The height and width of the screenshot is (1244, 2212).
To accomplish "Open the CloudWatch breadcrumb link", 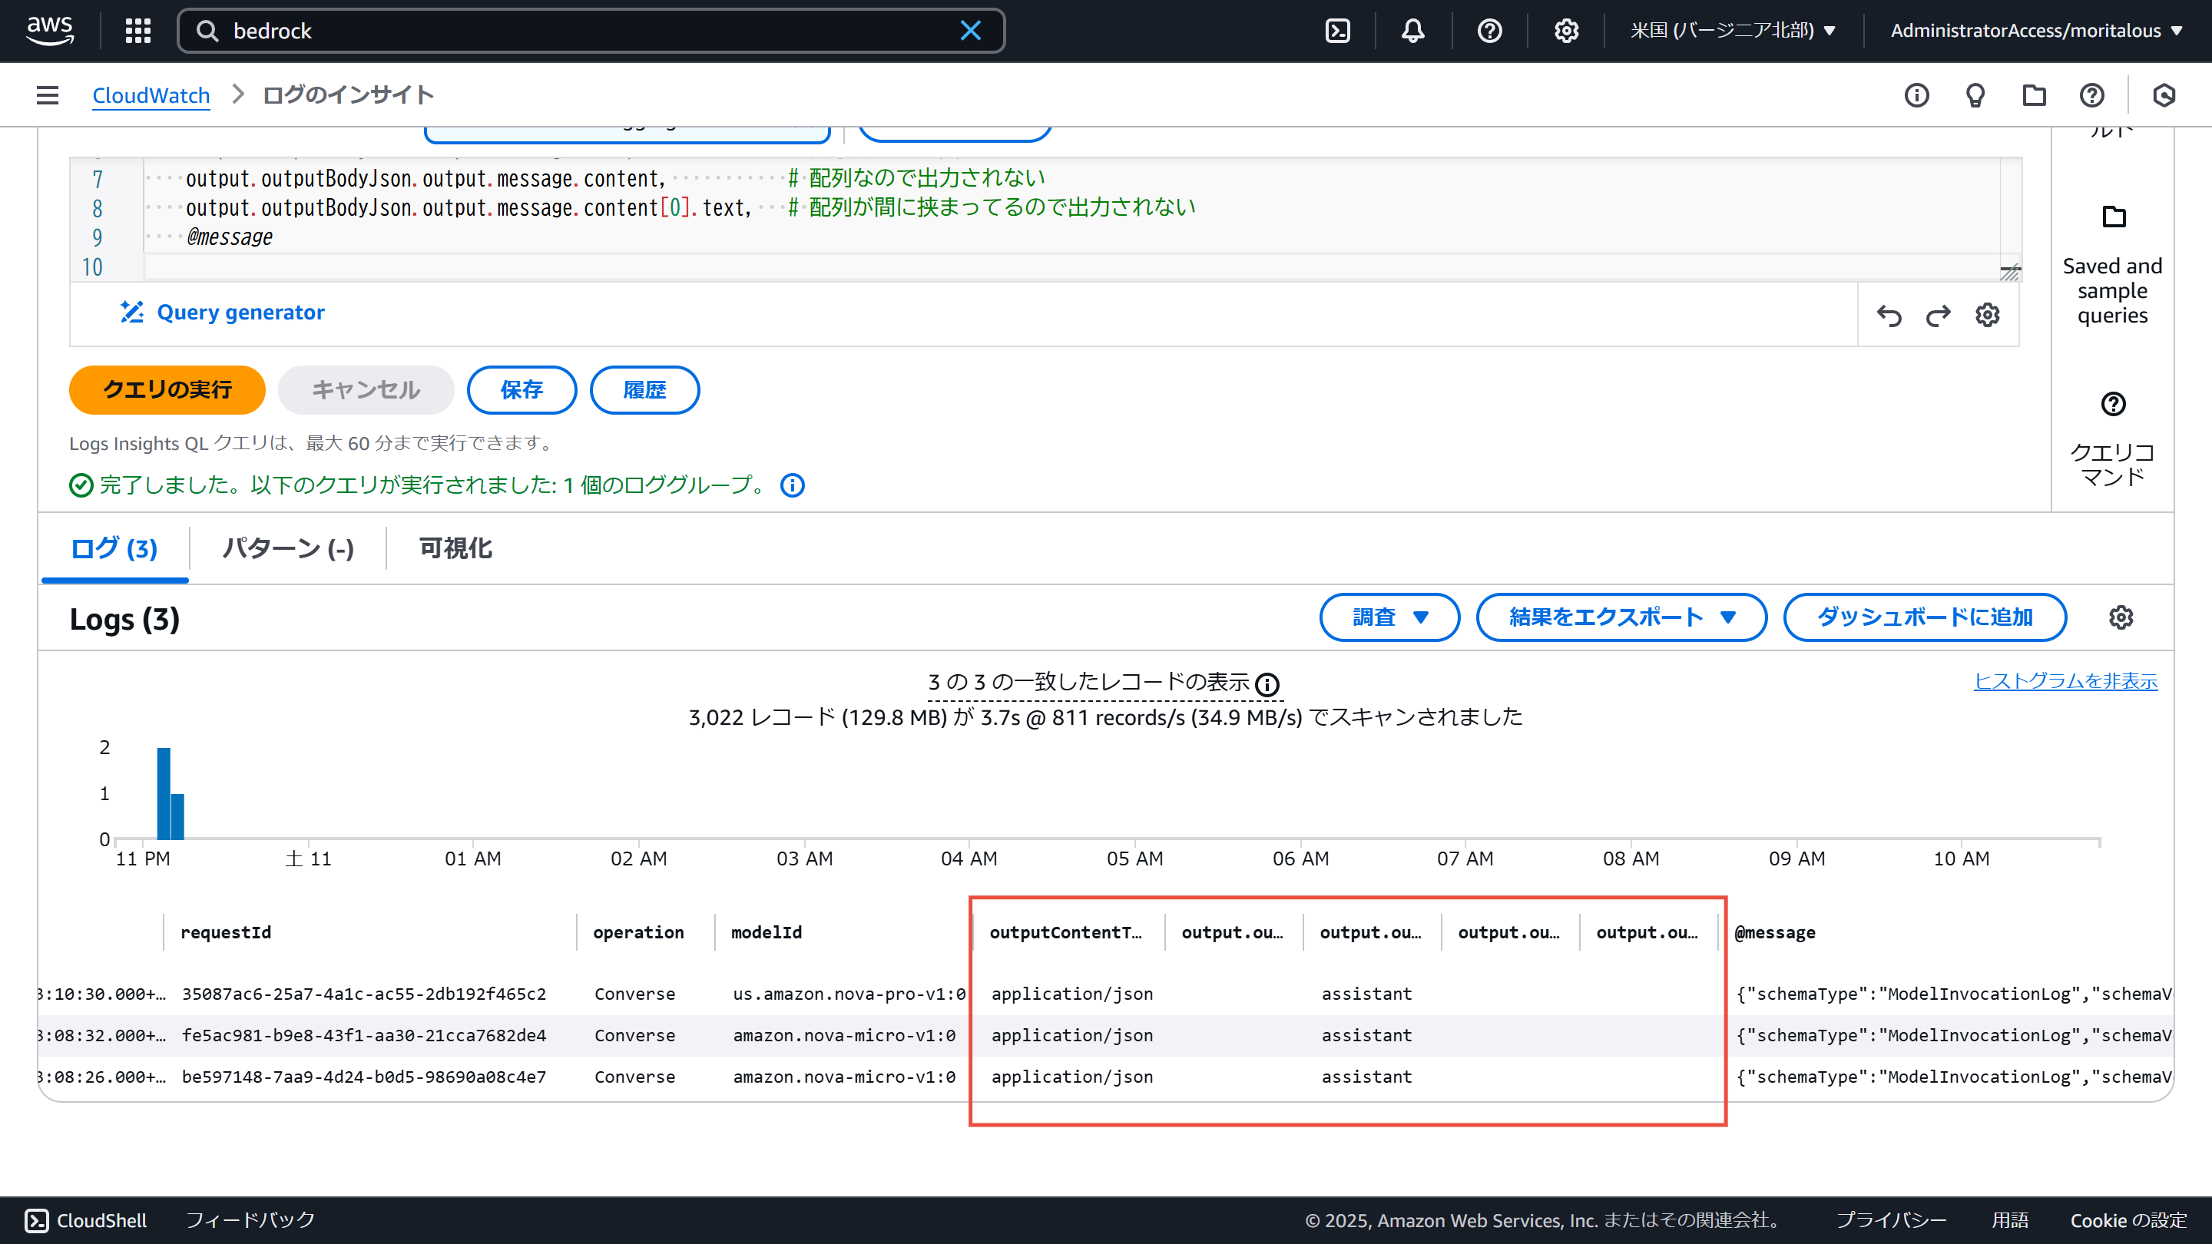I will 151,95.
